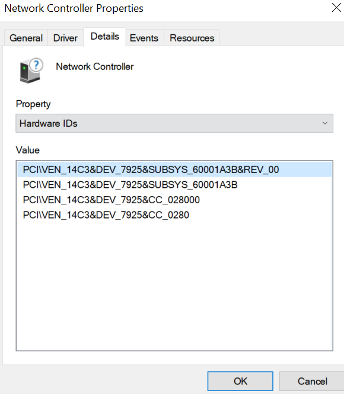The image size is (344, 394).
Task: Click the chevron arrow of the Property combo box
Action: (x=325, y=123)
